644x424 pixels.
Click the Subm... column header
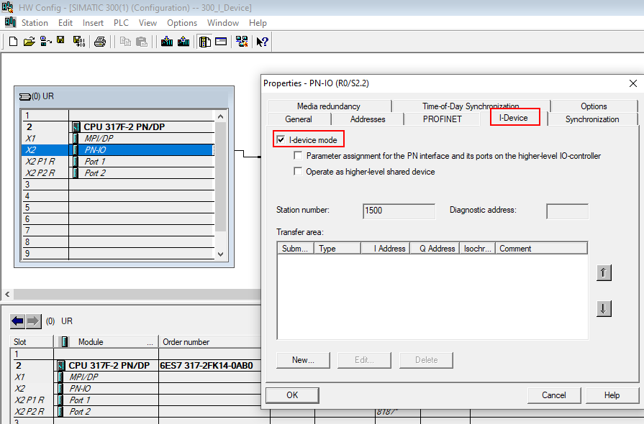(296, 249)
